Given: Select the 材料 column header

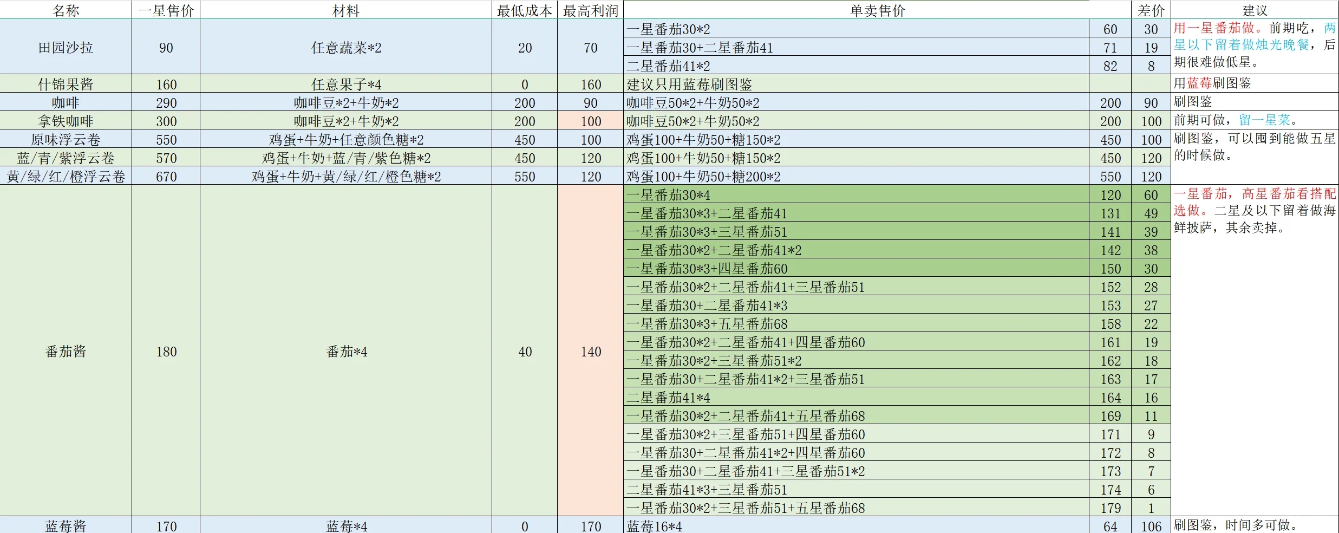Looking at the screenshot, I should click(346, 10).
